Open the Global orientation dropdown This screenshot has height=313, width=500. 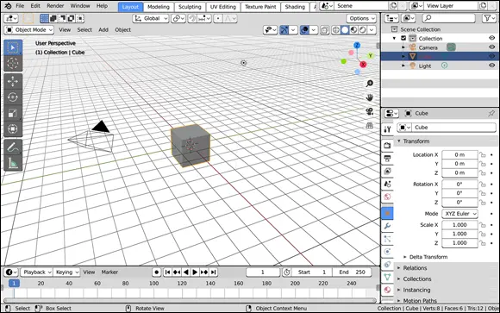point(151,18)
